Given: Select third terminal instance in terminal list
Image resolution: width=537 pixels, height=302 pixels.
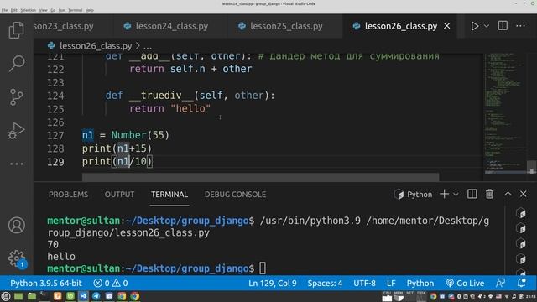Looking at the screenshot, I should [x=521, y=243].
